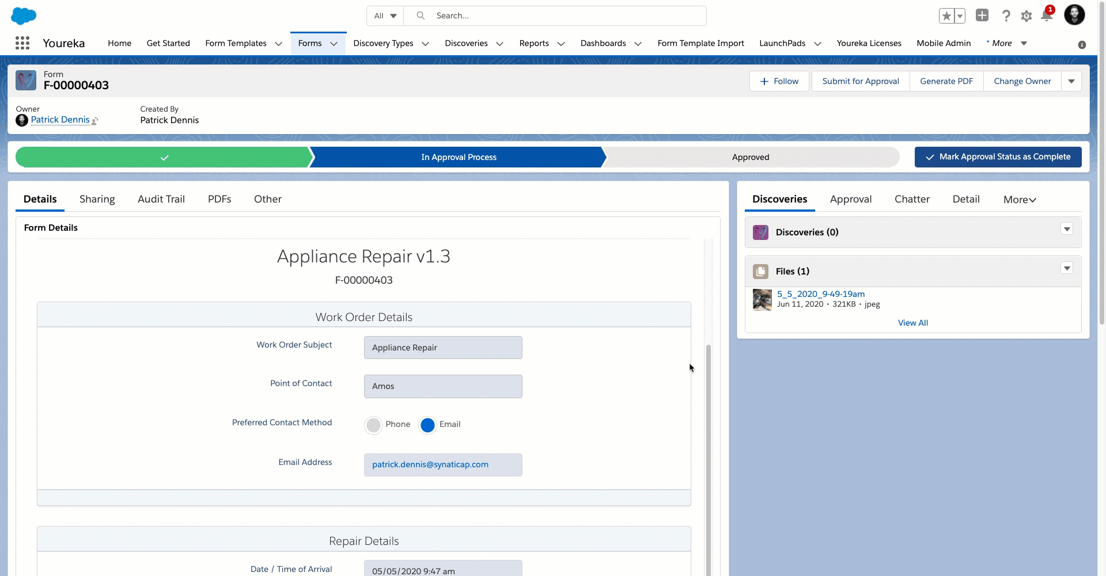This screenshot has width=1106, height=576.
Task: Open more record actions dropdown beside Change Owner
Action: coord(1071,81)
